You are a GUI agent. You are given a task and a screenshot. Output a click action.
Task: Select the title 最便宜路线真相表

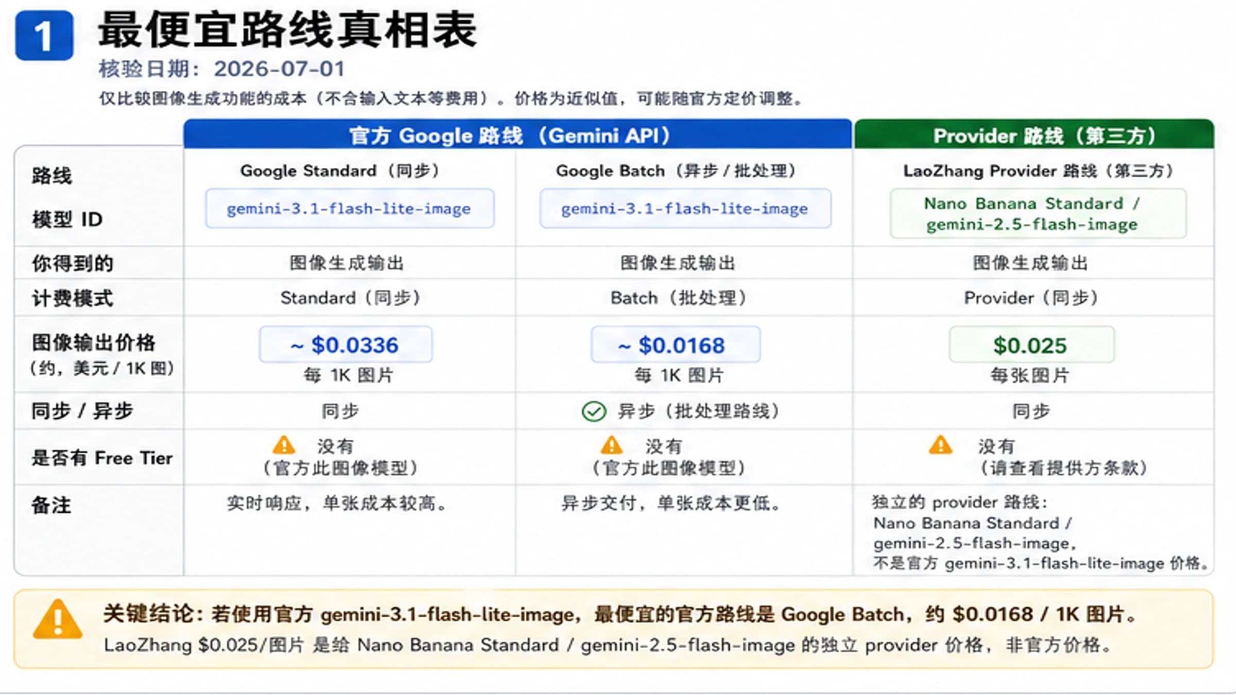pyautogui.click(x=287, y=30)
